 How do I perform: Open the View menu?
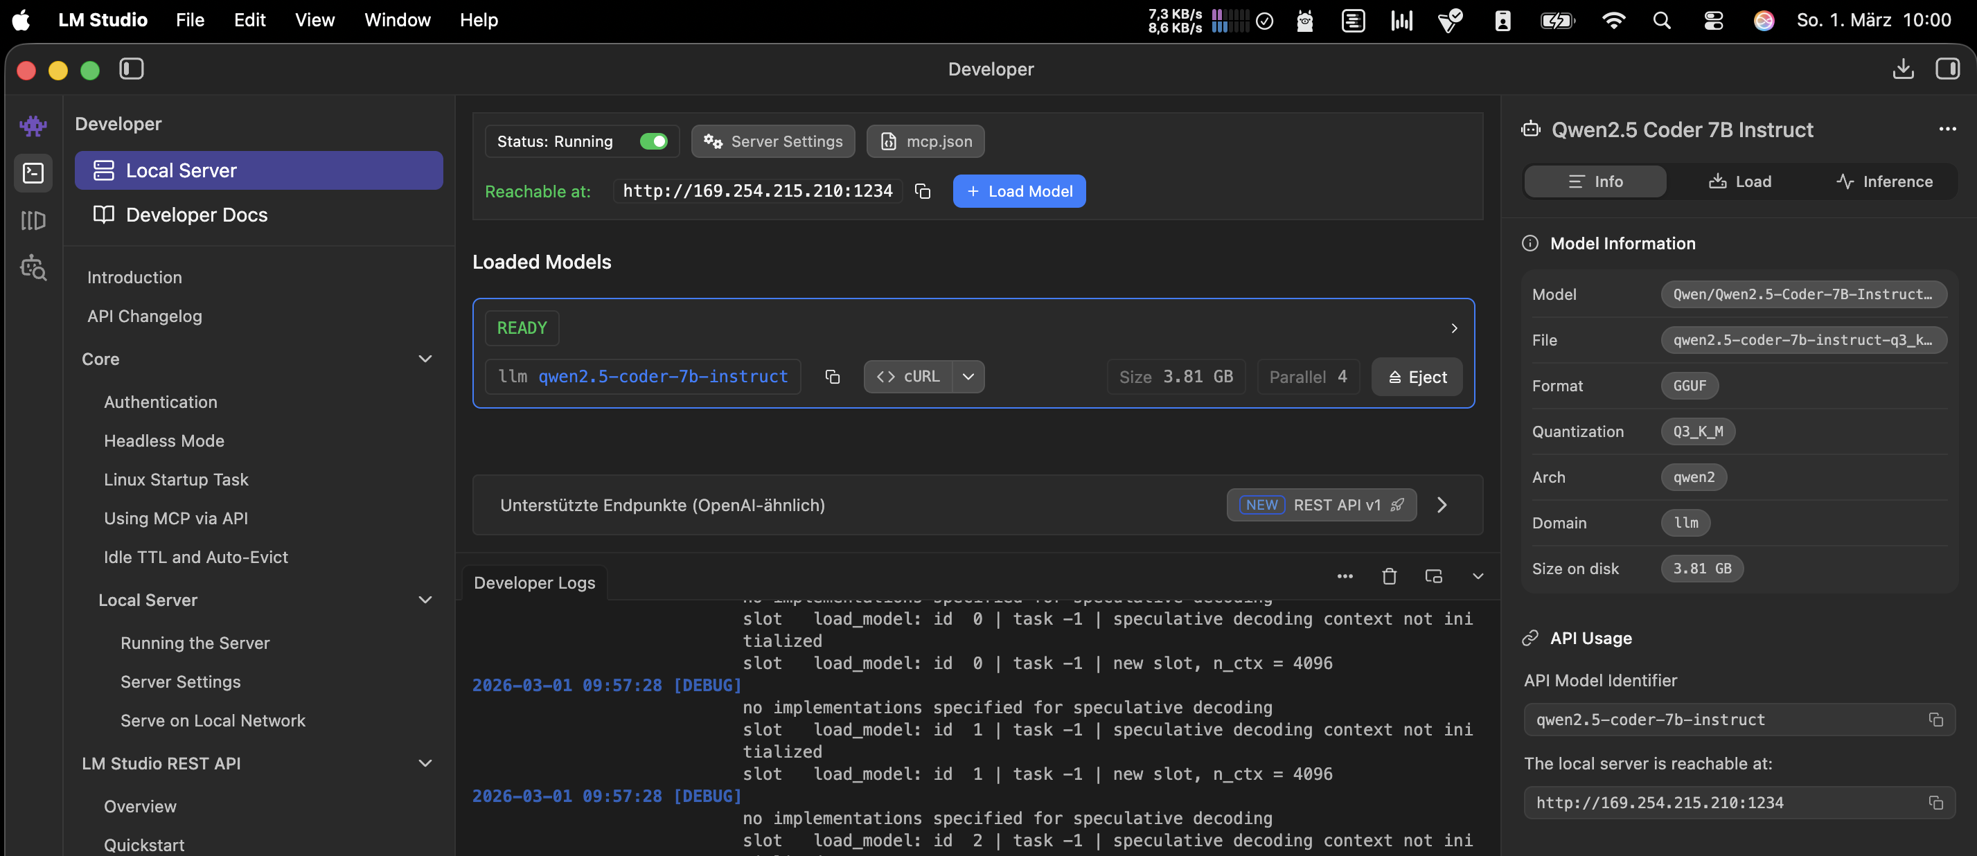(x=314, y=20)
